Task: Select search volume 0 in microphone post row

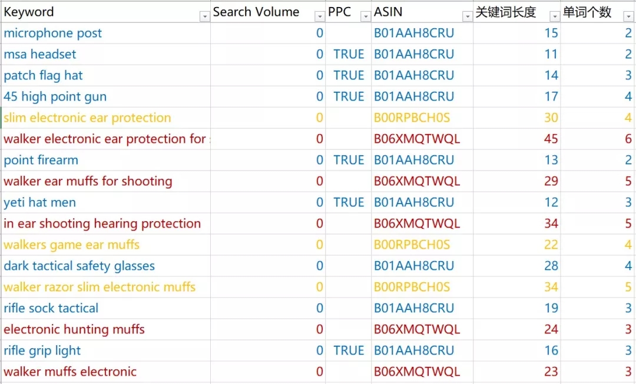Action: click(268, 33)
